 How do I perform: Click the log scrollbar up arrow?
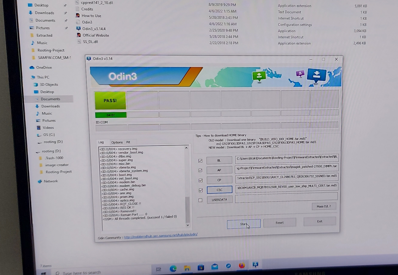(x=186, y=148)
